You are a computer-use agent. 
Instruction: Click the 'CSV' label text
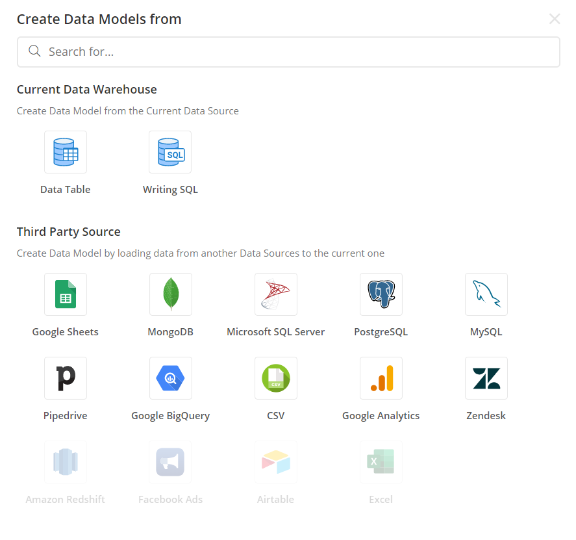pos(275,416)
